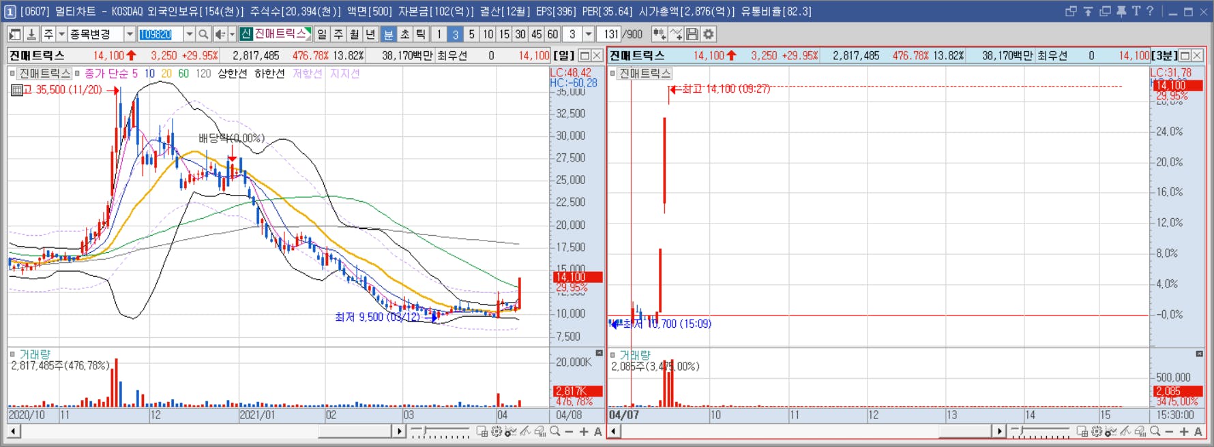Click drawing pencil icon under left chart
Screen dimensions: 1214x447
pos(525,431)
